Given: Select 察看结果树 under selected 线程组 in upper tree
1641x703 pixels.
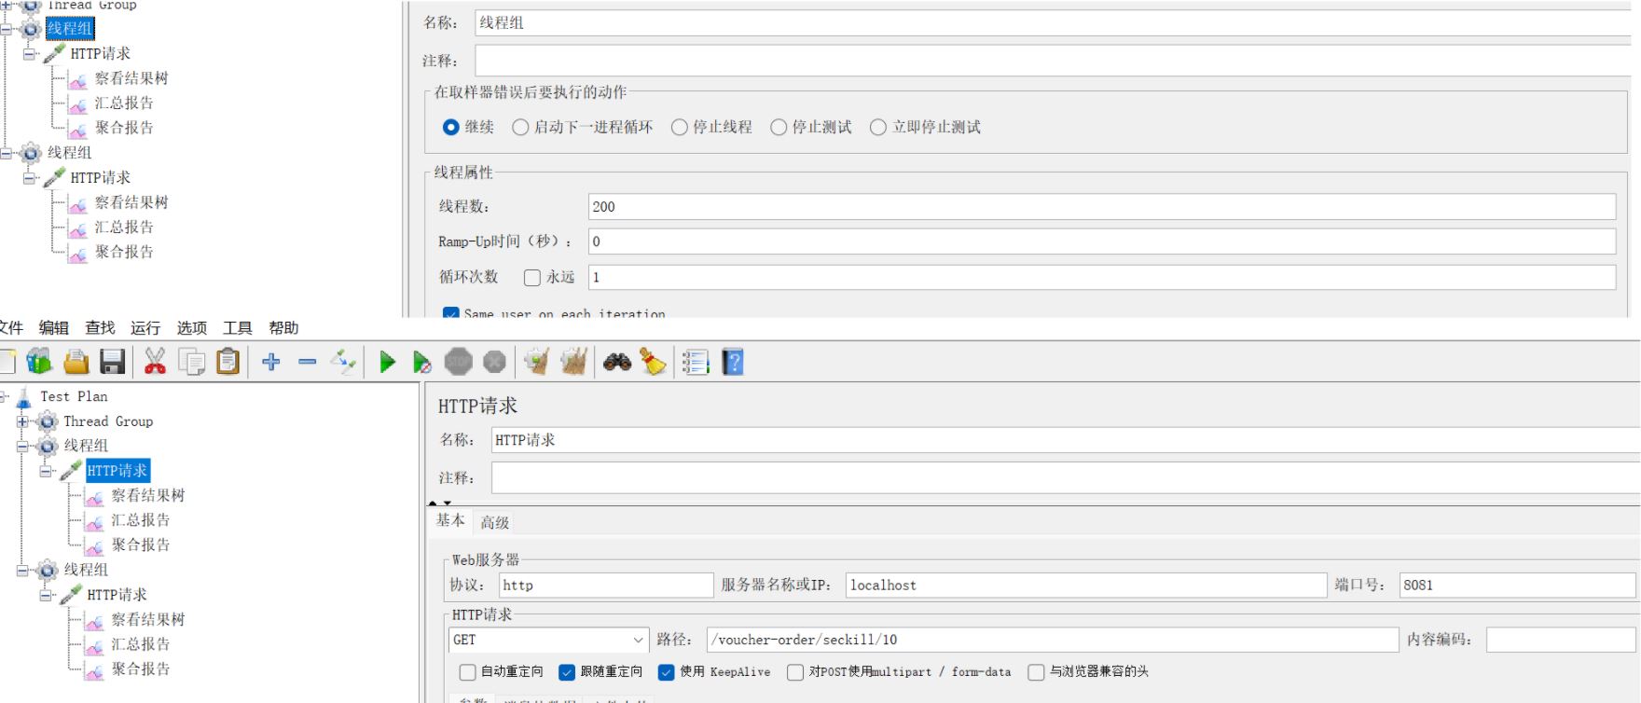Looking at the screenshot, I should pos(131,78).
